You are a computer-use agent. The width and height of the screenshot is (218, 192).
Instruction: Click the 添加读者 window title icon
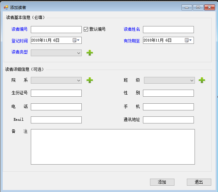point(6,7)
